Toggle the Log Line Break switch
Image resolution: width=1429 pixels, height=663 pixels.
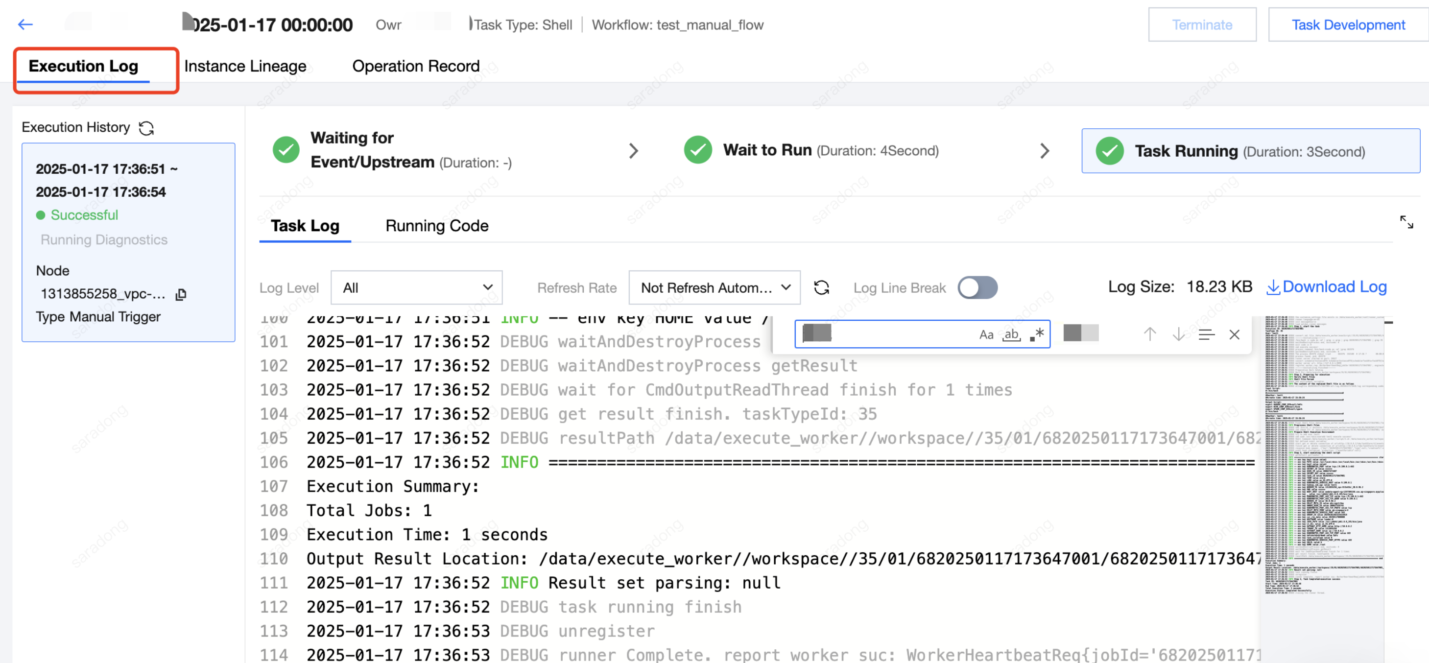(x=977, y=287)
